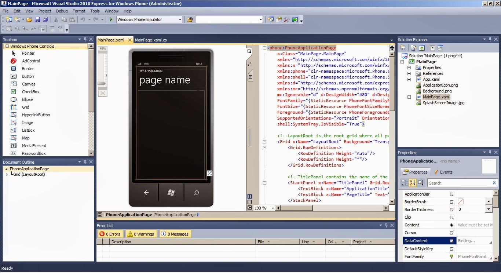Collapse the MainPage project node

[403, 62]
